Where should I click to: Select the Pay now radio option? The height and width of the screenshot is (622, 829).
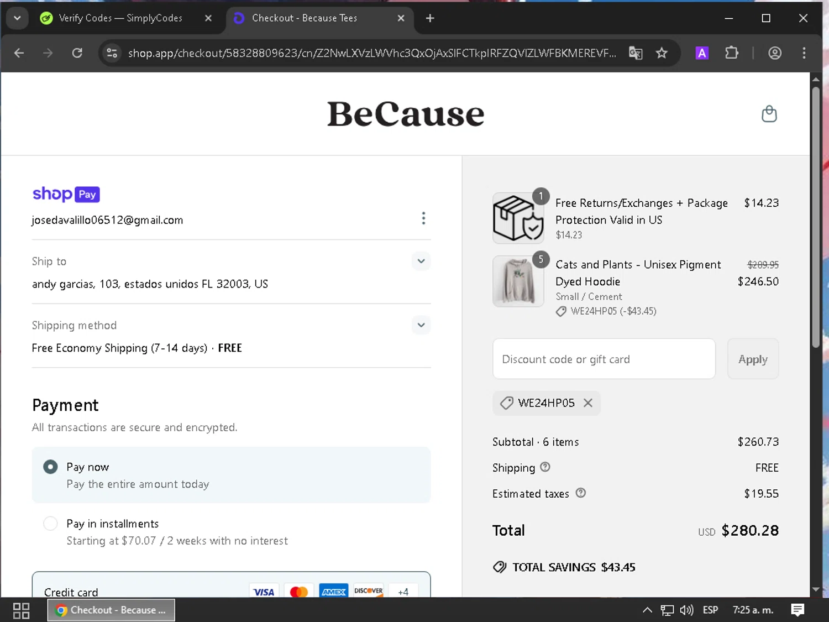50,467
